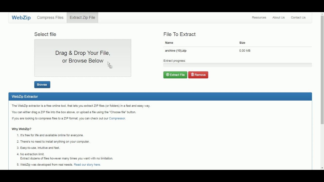Click the extract progress bar
The height and width of the screenshot is (182, 324).
(x=237, y=65)
